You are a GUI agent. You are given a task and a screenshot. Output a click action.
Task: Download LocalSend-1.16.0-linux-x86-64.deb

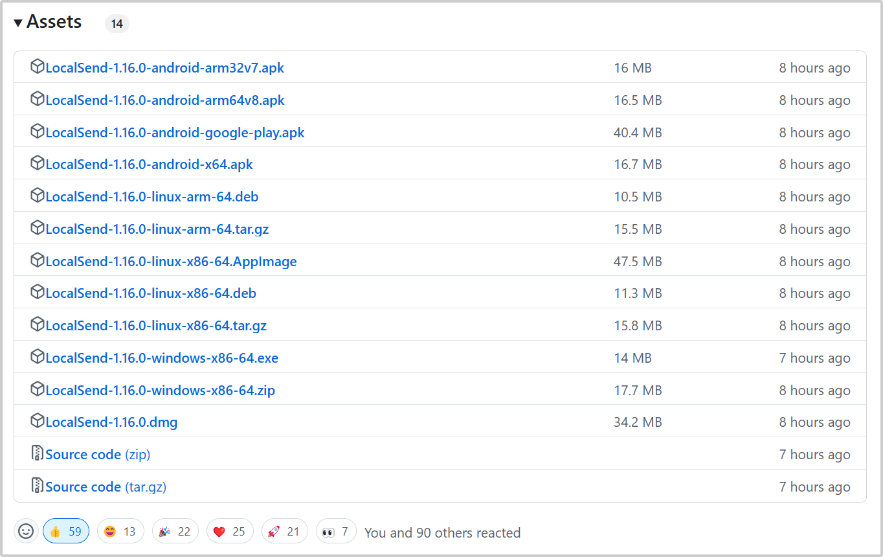click(151, 293)
